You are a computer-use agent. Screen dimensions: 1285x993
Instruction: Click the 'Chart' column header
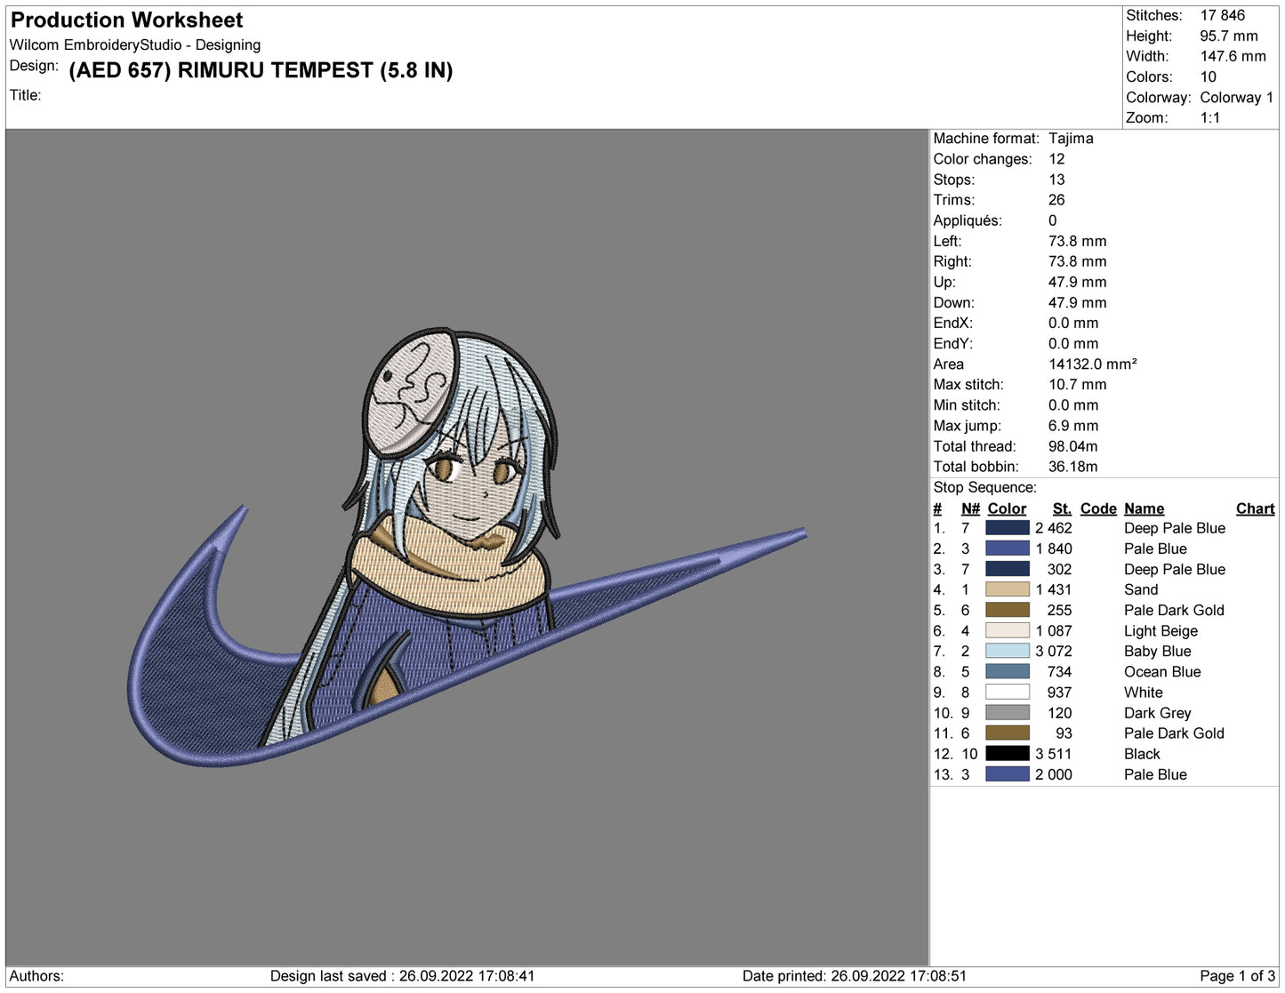1255,509
